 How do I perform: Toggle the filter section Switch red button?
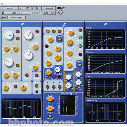[15, 86]
